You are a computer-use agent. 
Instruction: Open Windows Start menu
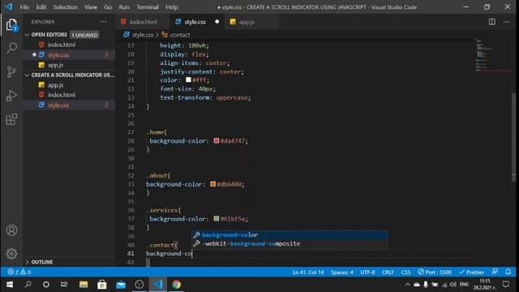click(x=10, y=285)
